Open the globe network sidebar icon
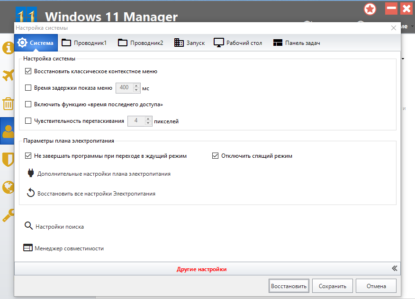The height and width of the screenshot is (299, 415). 8,188
